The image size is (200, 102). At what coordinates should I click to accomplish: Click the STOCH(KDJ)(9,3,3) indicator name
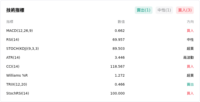(22, 49)
